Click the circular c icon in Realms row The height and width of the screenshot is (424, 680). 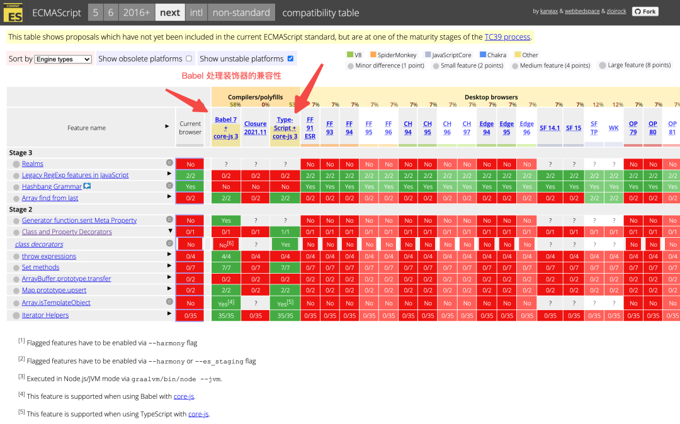point(169,163)
